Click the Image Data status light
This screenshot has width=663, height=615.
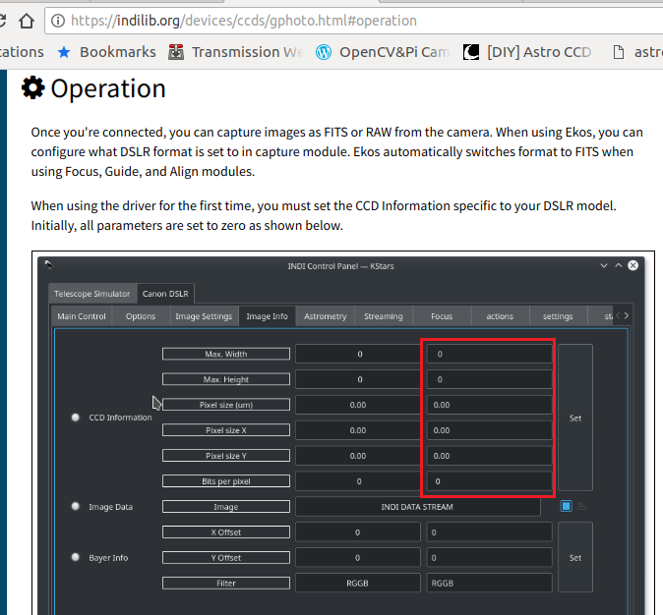[x=76, y=506]
